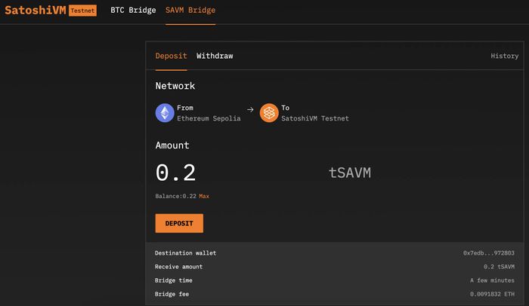Click the 'Network' section heading

(x=175, y=86)
